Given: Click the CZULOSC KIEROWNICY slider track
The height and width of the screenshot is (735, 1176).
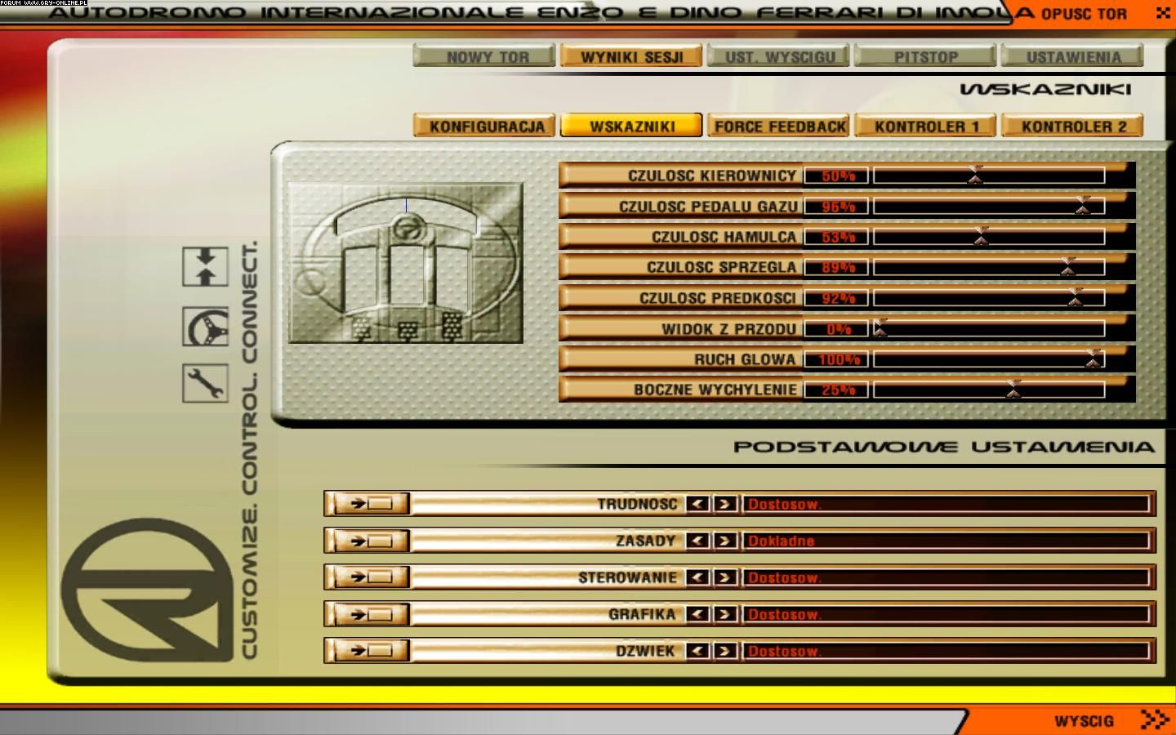Looking at the screenshot, I should point(989,176).
